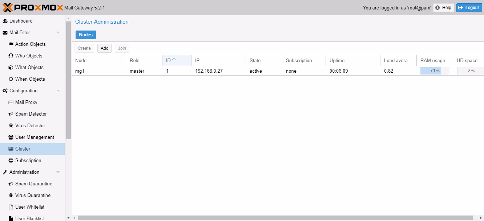Image resolution: width=484 pixels, height=221 pixels.
Task: Click the Subscription lifebuoy icon
Action: (x=11, y=161)
